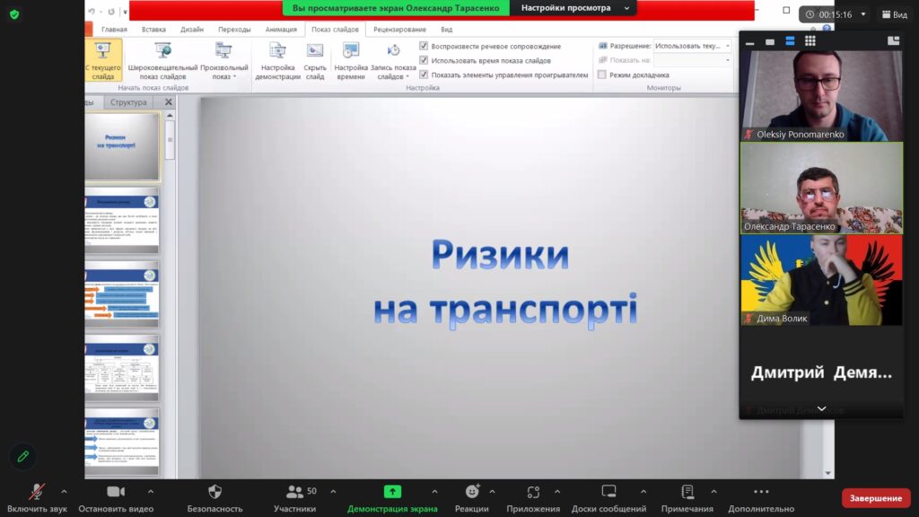Switch video panel to grid view
This screenshot has width=919, height=517.
tap(810, 41)
